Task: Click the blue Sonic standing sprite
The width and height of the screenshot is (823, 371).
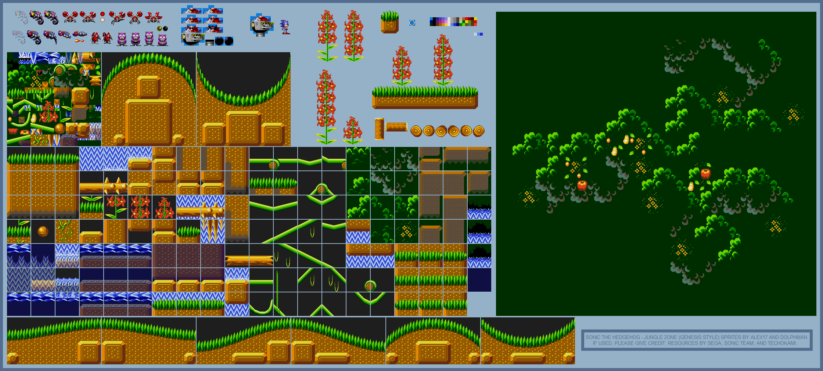Action: click(x=285, y=27)
